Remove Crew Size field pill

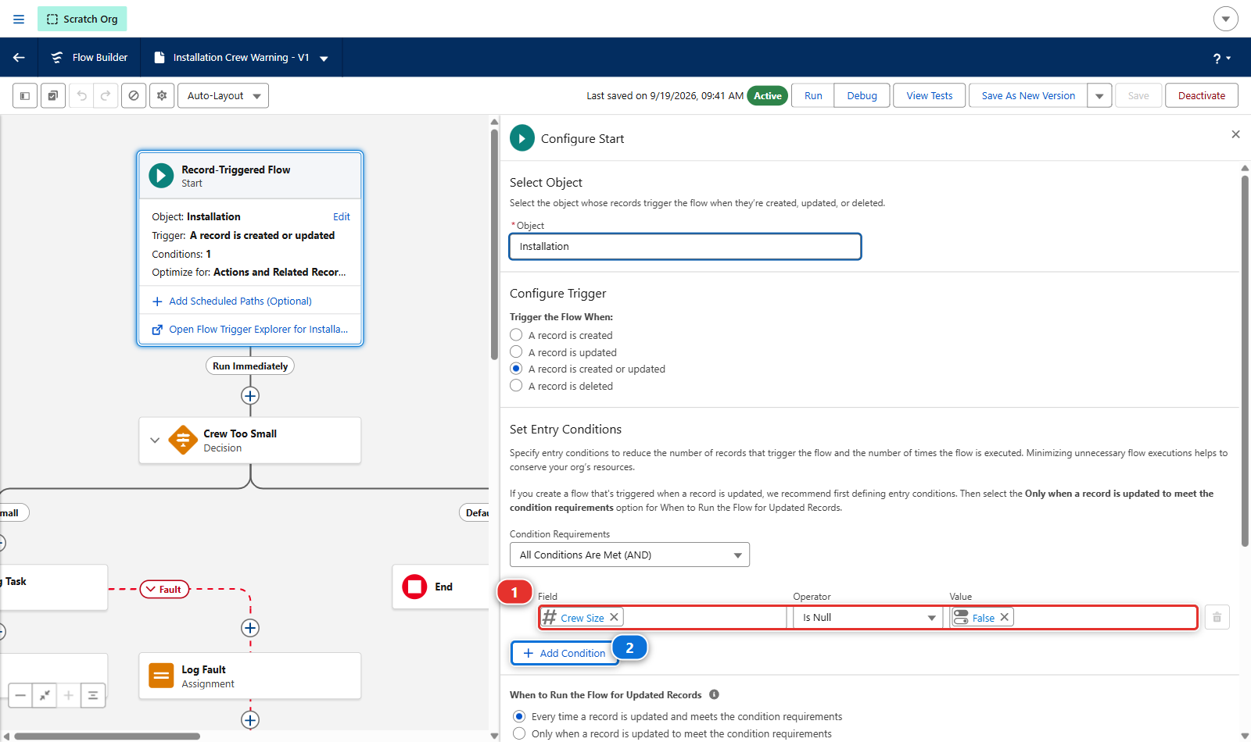coord(615,617)
